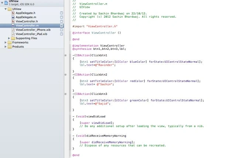
Task: Click the [super viewDidLoad] line
Action: point(97,123)
